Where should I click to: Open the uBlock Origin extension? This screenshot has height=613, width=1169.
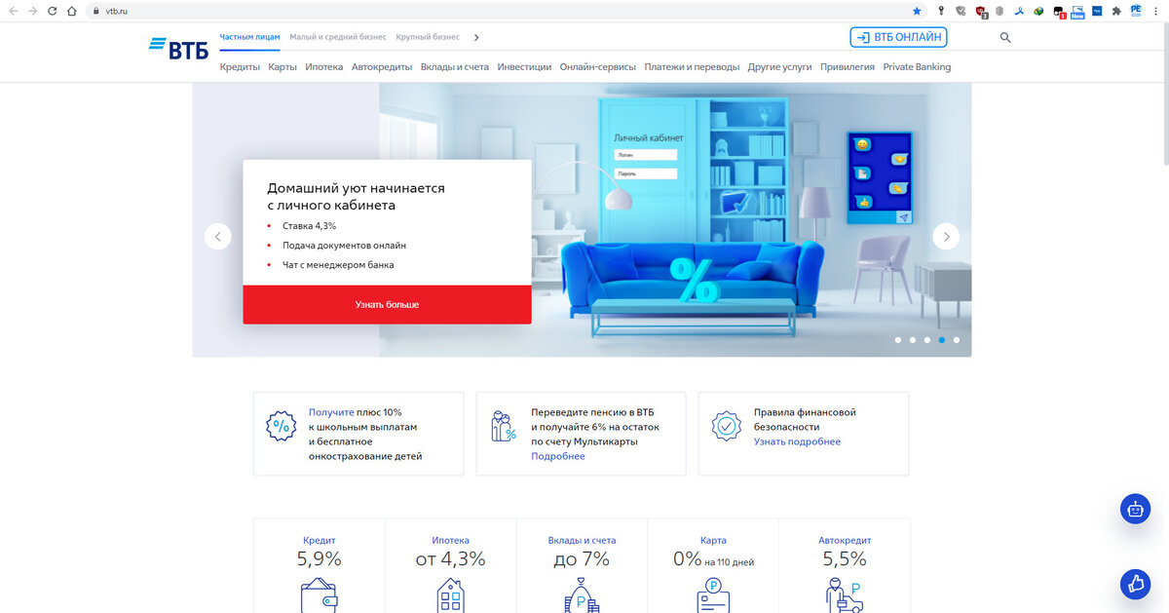point(982,12)
